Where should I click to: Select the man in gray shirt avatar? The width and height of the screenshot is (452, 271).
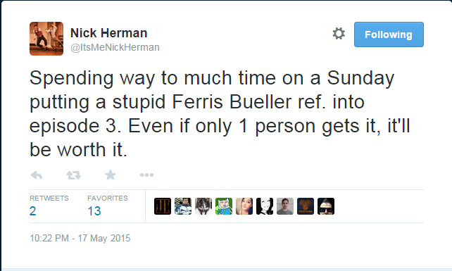coord(285,206)
